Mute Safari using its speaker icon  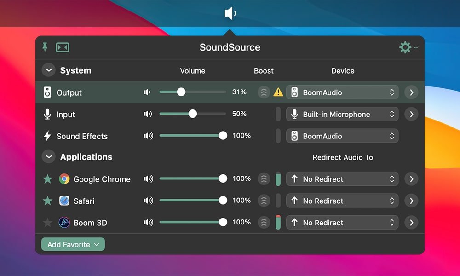[x=148, y=201]
